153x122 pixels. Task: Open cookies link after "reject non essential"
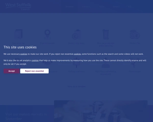77,54
